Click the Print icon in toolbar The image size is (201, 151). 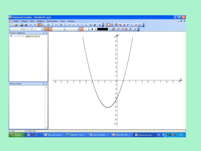pos(26,25)
